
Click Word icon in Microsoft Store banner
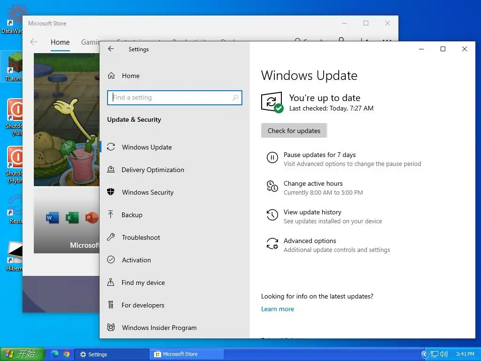(x=52, y=218)
